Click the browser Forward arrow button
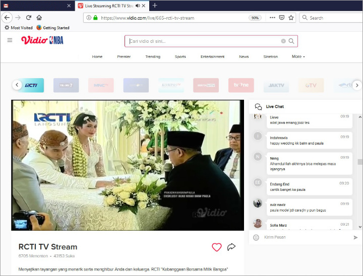363x276 pixels. click(18, 18)
